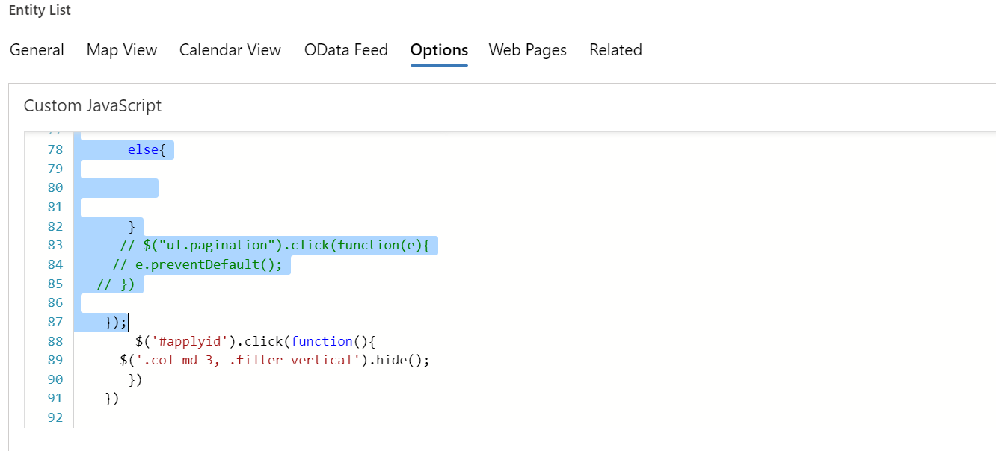Click line number 78 in the gutter
996x451 pixels.
(55, 150)
